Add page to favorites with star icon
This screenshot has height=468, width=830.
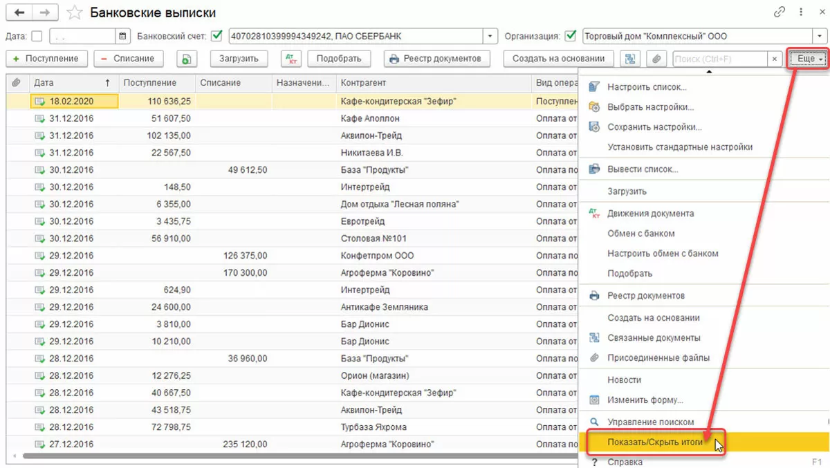click(x=74, y=13)
